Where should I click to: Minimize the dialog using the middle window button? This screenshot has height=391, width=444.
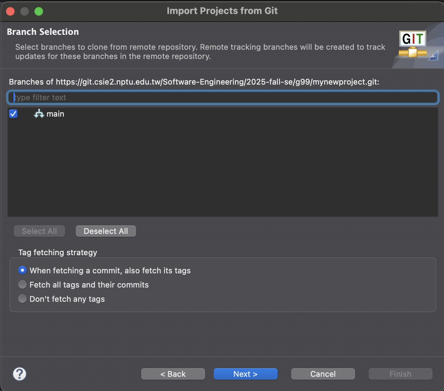25,11
